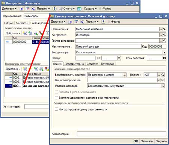Click Код field showing 000000002
The width and height of the screenshot is (169, 145).
157,47
